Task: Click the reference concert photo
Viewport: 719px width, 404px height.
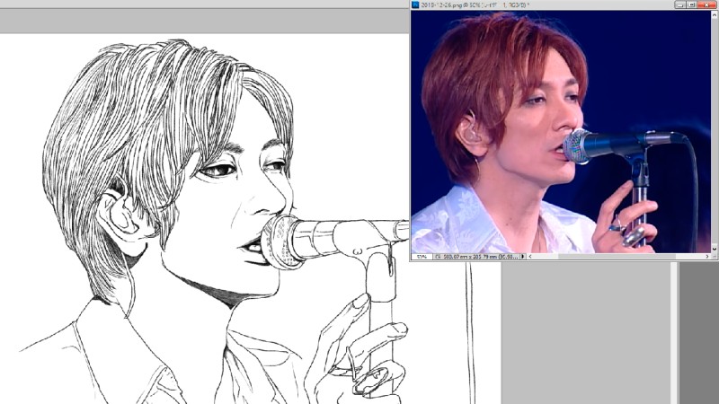Action: (x=560, y=132)
